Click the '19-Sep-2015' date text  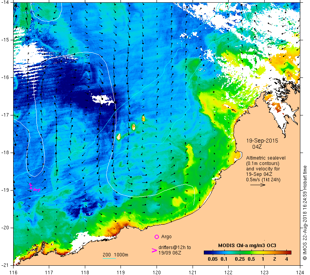click(x=262, y=141)
